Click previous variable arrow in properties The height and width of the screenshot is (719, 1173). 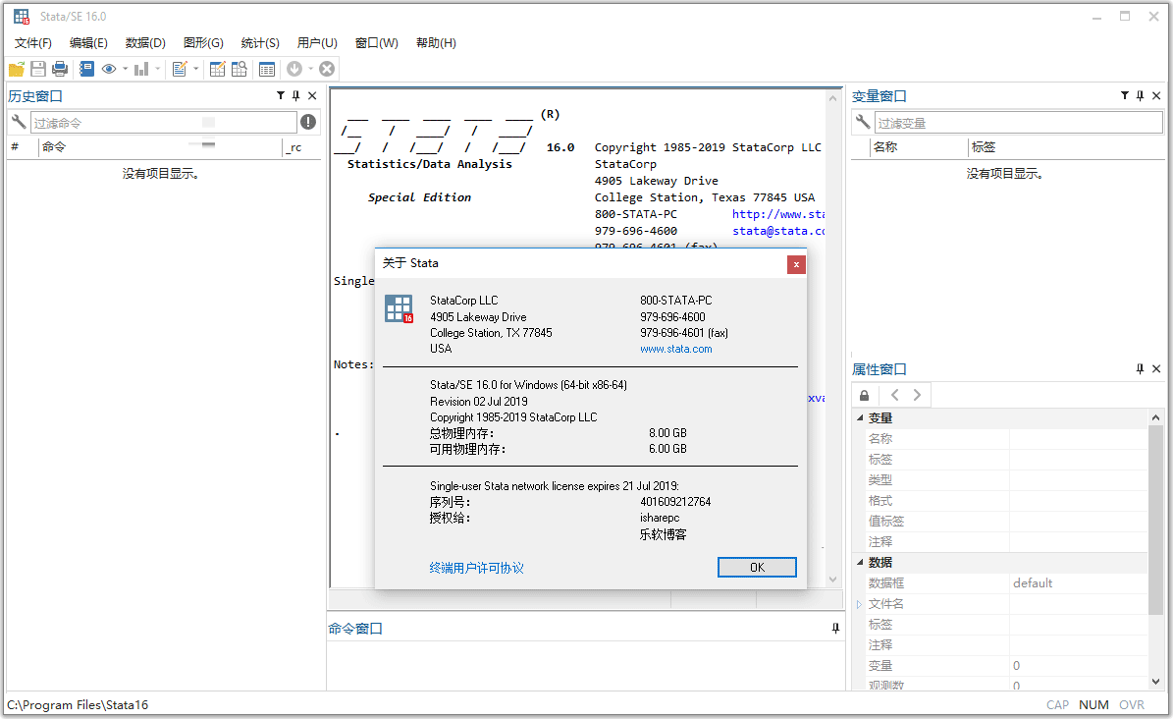[x=894, y=395]
